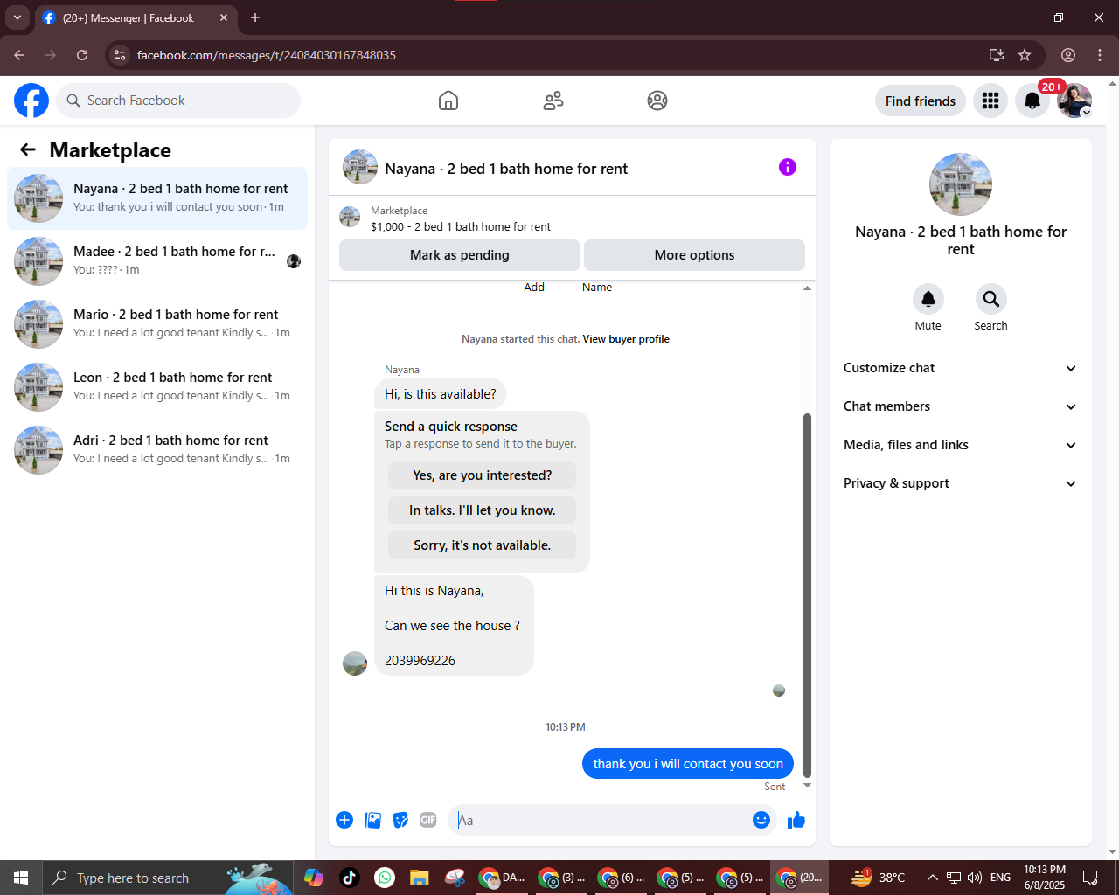1119x895 pixels.
Task: Open Chrome three-dot menu
Action: [1100, 55]
